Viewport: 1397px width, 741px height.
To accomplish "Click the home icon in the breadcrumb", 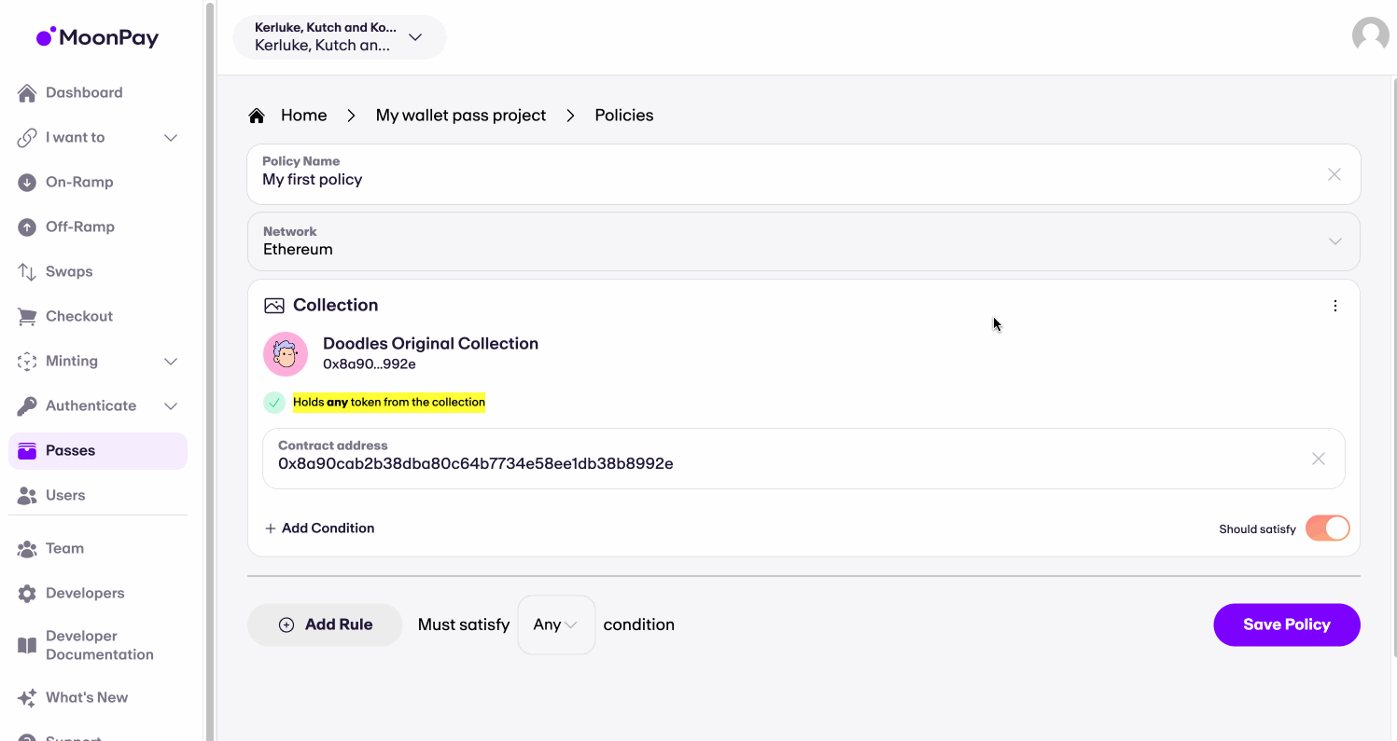I will tap(257, 116).
